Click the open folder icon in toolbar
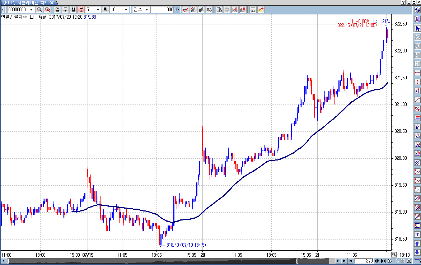 click(x=261, y=10)
